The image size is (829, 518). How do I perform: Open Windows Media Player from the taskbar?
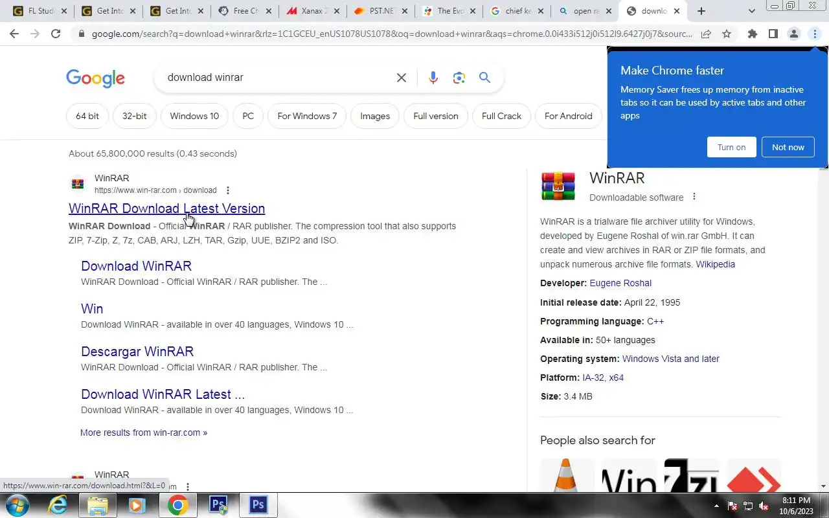(137, 505)
